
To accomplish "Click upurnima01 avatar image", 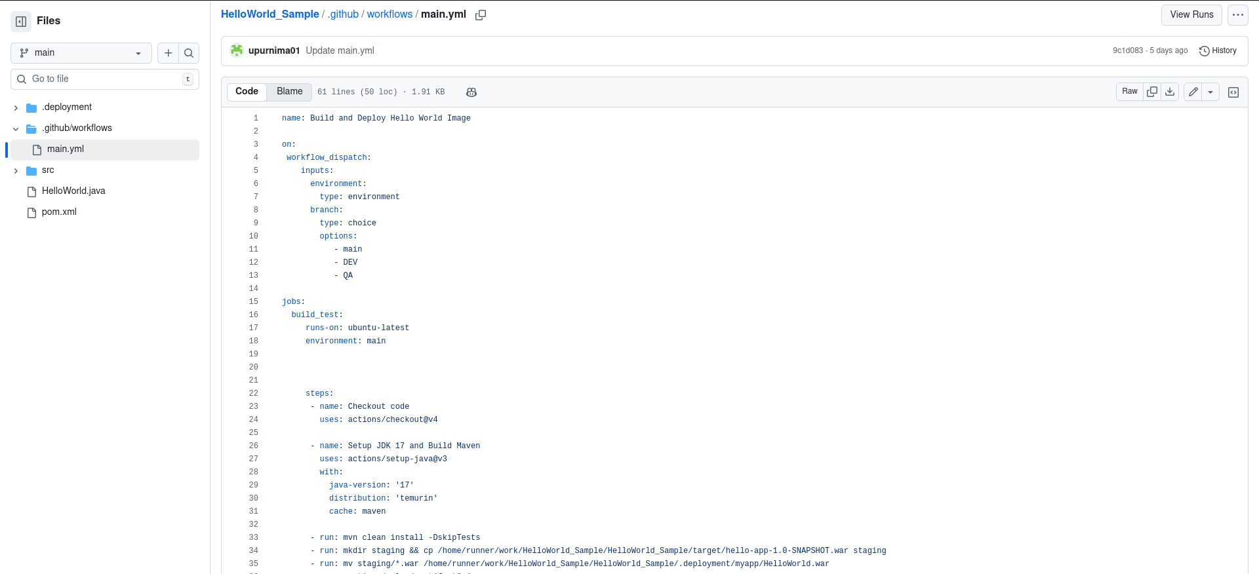I will tap(237, 50).
